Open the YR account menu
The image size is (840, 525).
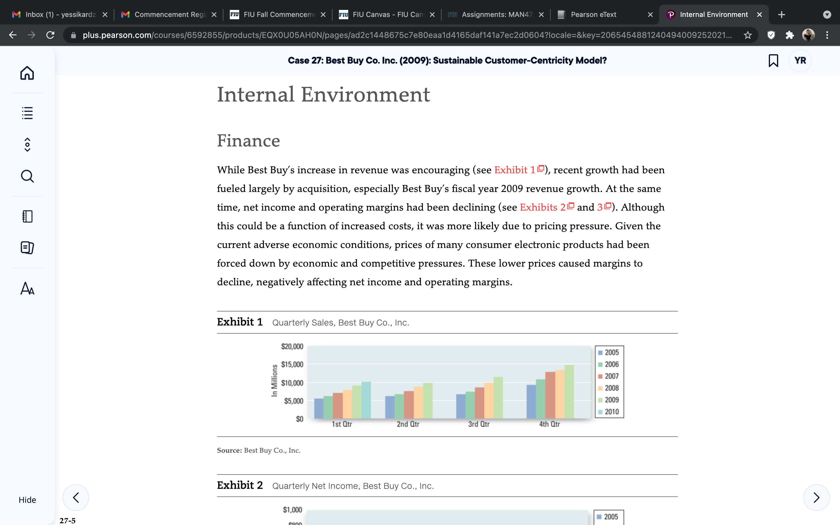800,60
